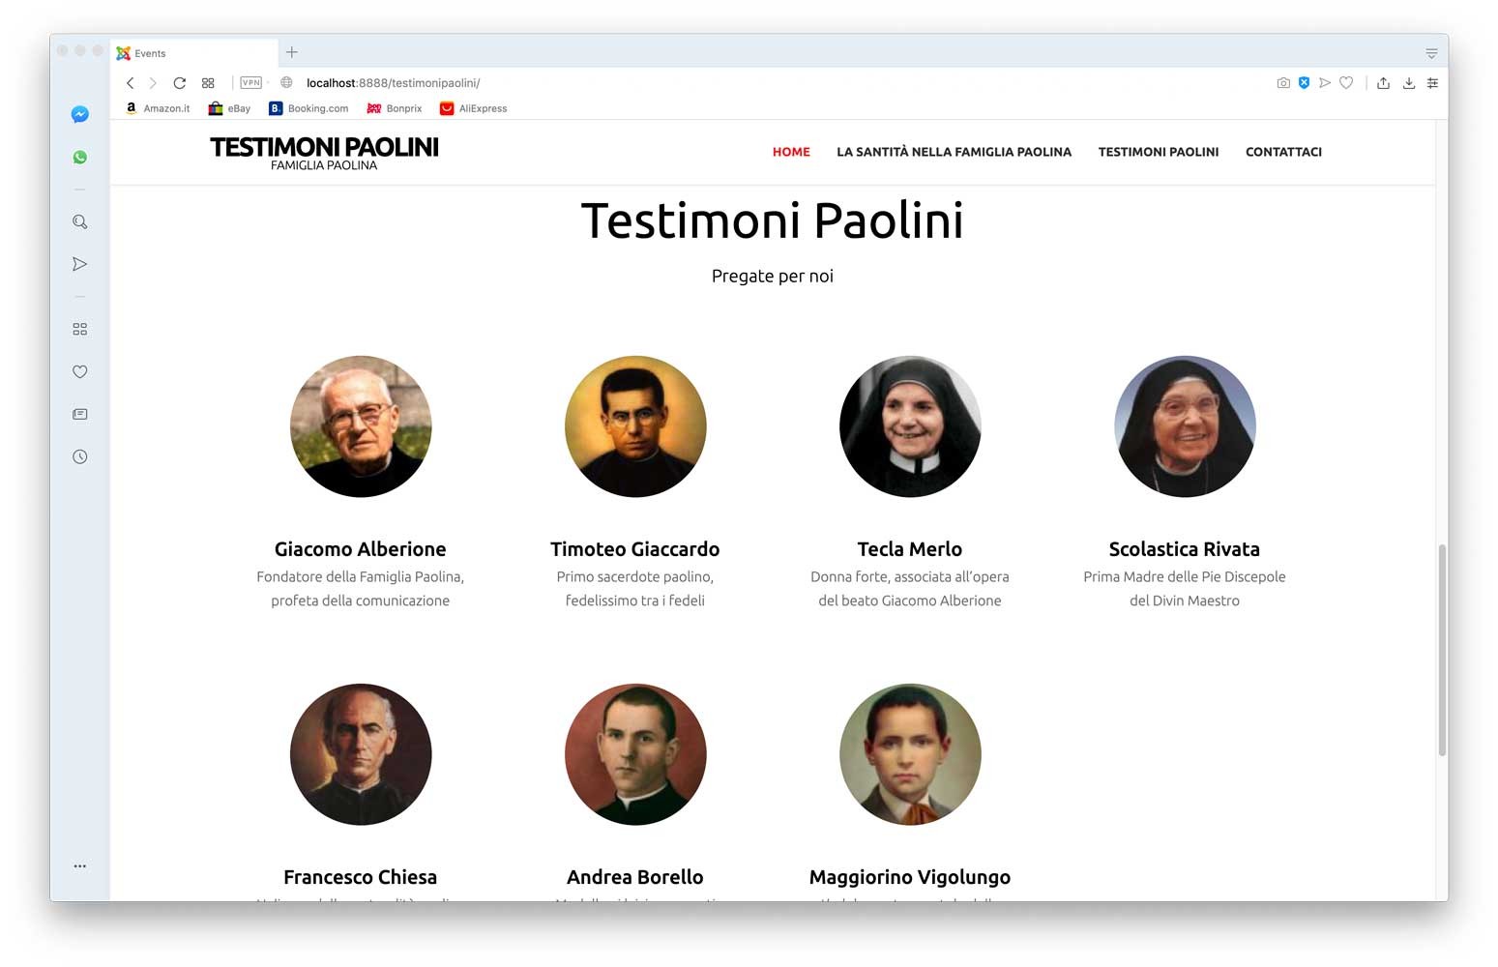
Task: Click Maggiorino Vigolungo's portrait
Action: [910, 754]
